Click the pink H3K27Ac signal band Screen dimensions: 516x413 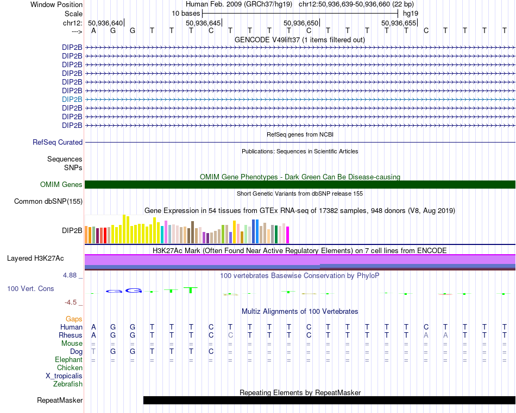(300, 260)
